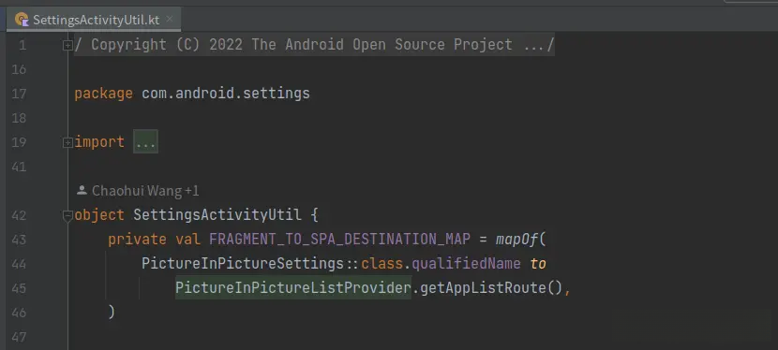Click the author person icon
Image resolution: width=778 pixels, height=350 pixels.
pyautogui.click(x=82, y=190)
